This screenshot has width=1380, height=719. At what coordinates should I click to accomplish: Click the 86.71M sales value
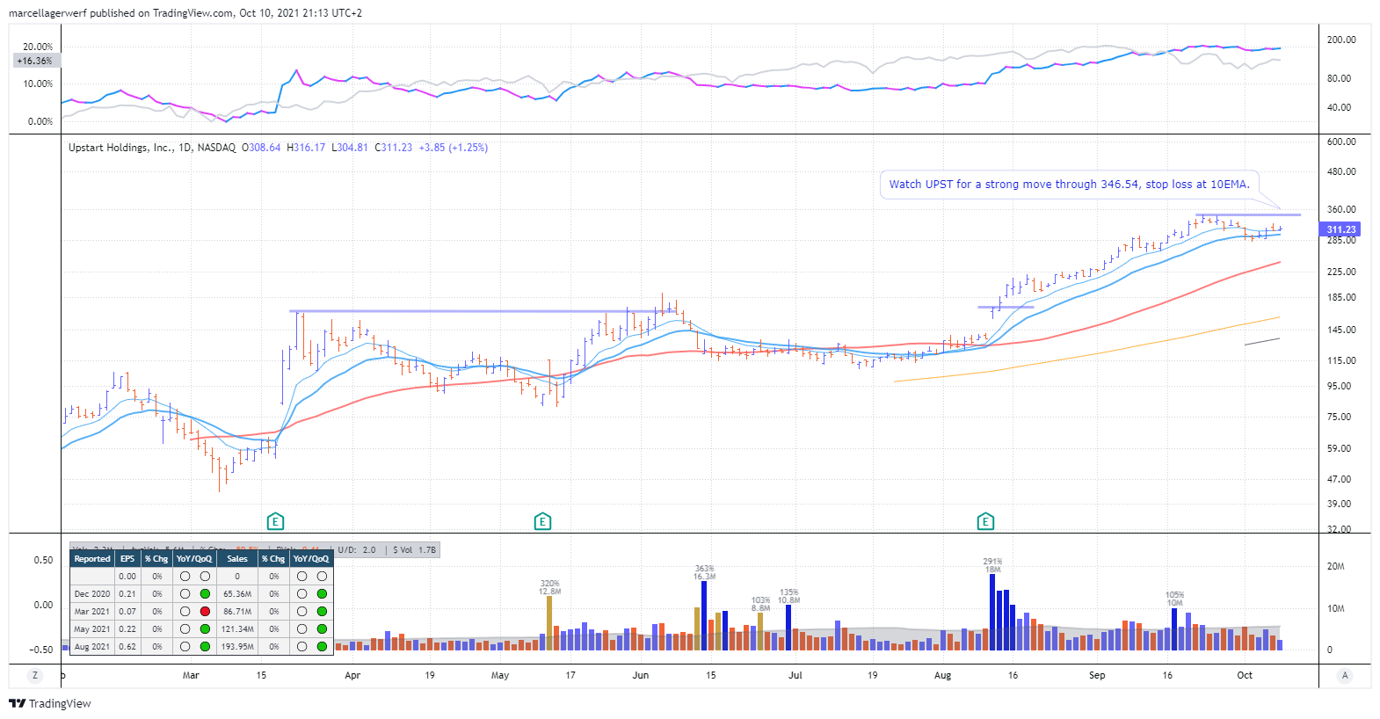[x=237, y=611]
